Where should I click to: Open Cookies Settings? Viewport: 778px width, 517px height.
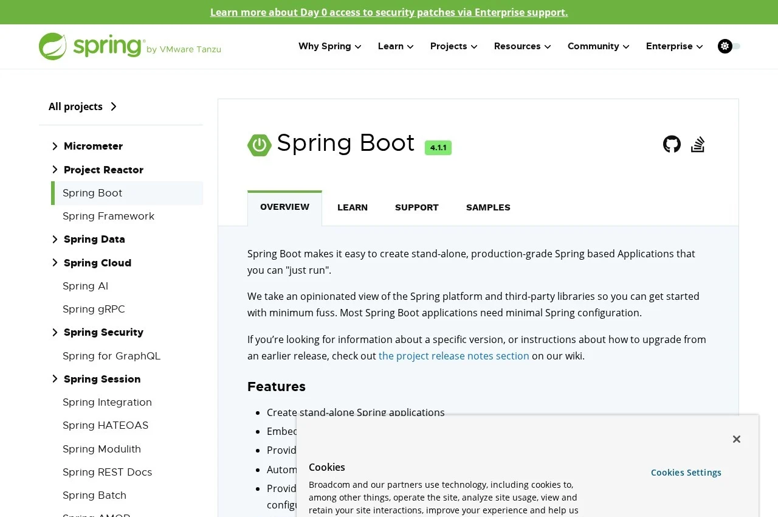[686, 473]
